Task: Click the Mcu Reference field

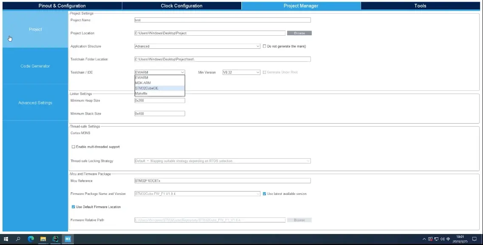Action: (223, 181)
